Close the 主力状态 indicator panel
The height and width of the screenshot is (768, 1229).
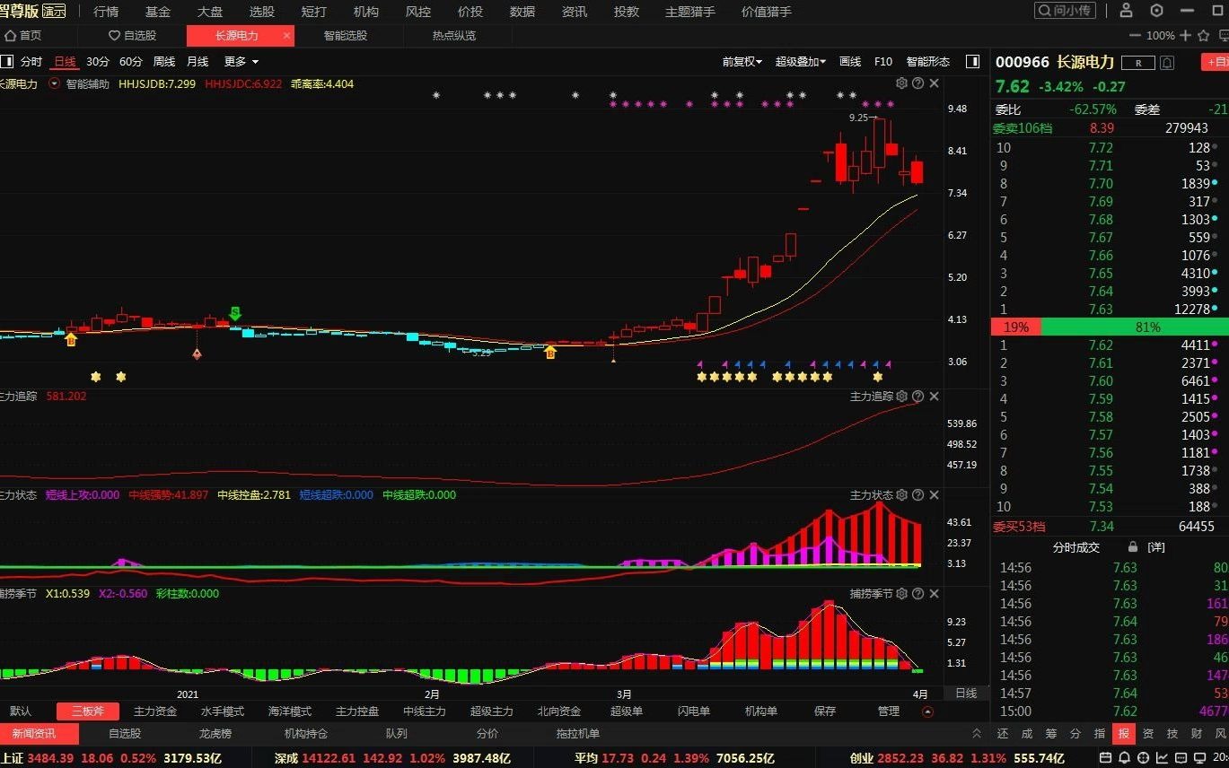click(934, 494)
